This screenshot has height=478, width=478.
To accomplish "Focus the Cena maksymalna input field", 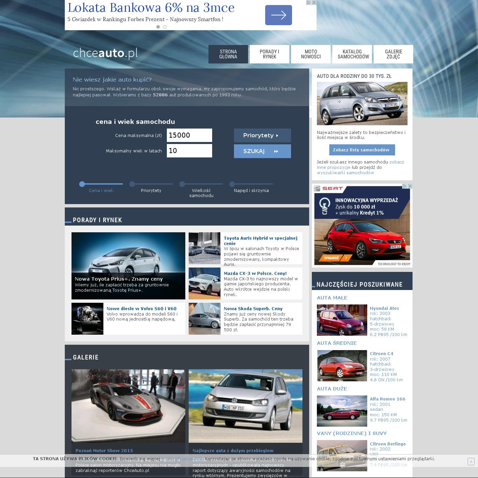I will [189, 135].
